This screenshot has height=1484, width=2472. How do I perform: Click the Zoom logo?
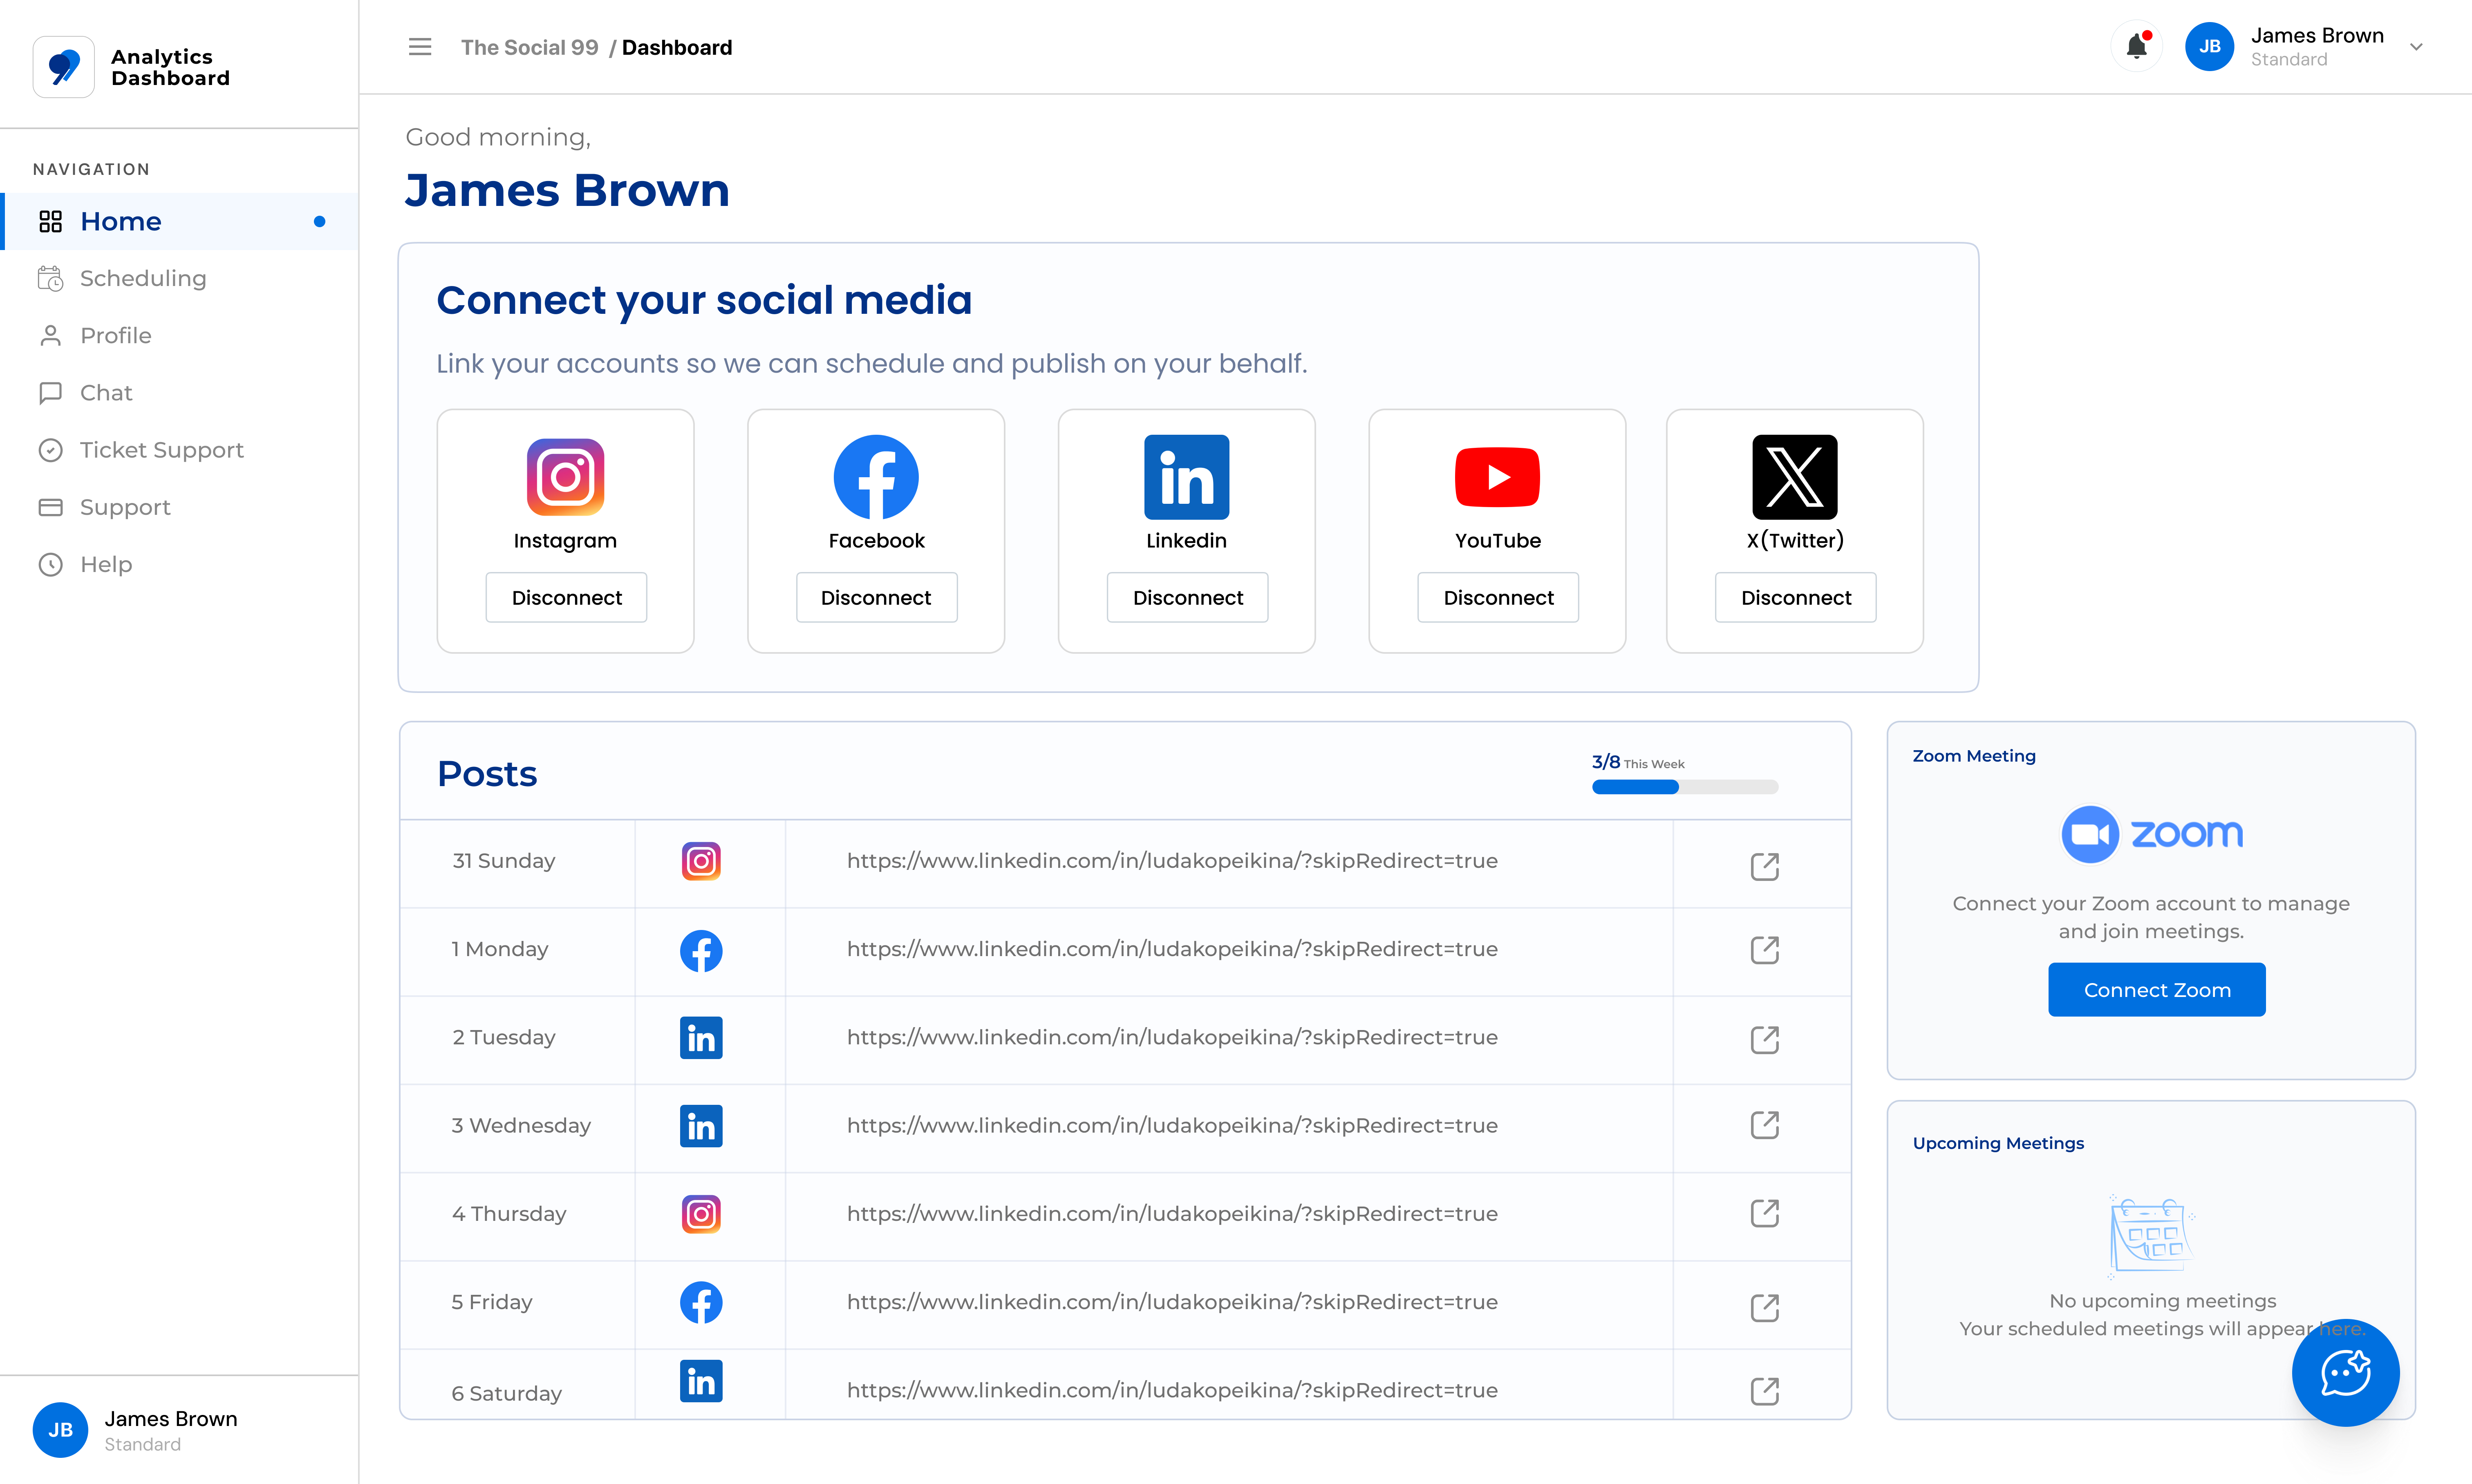[x=2152, y=834]
